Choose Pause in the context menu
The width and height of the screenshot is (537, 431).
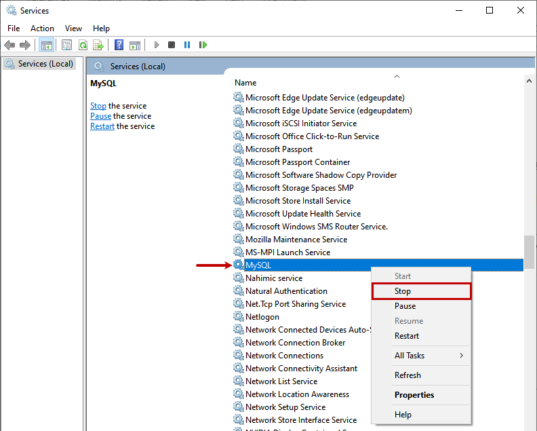[x=421, y=306]
